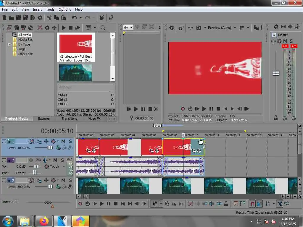Open Windows Start menu
The image size is (303, 227).
pos(8,221)
